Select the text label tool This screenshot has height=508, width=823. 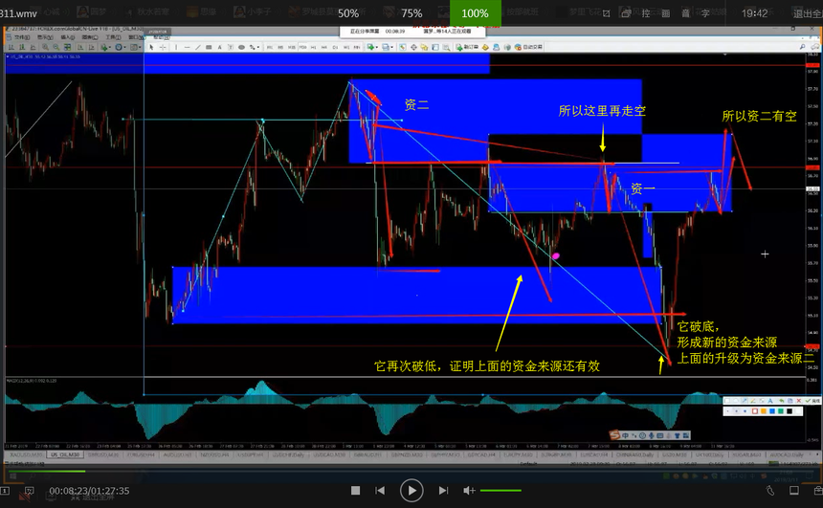click(231, 47)
